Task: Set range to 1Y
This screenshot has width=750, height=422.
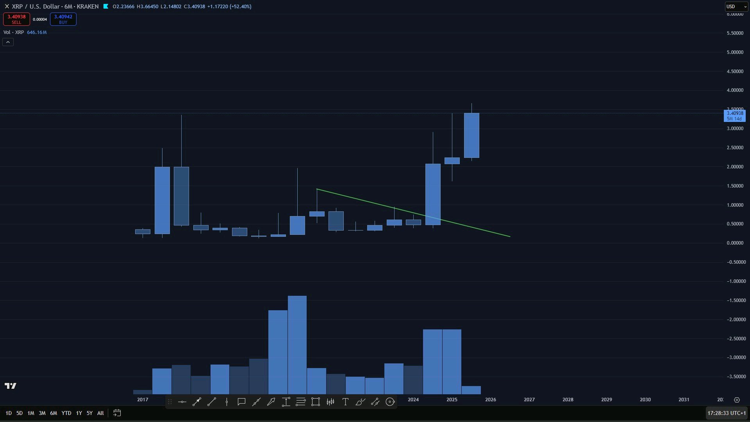Action: pos(79,413)
